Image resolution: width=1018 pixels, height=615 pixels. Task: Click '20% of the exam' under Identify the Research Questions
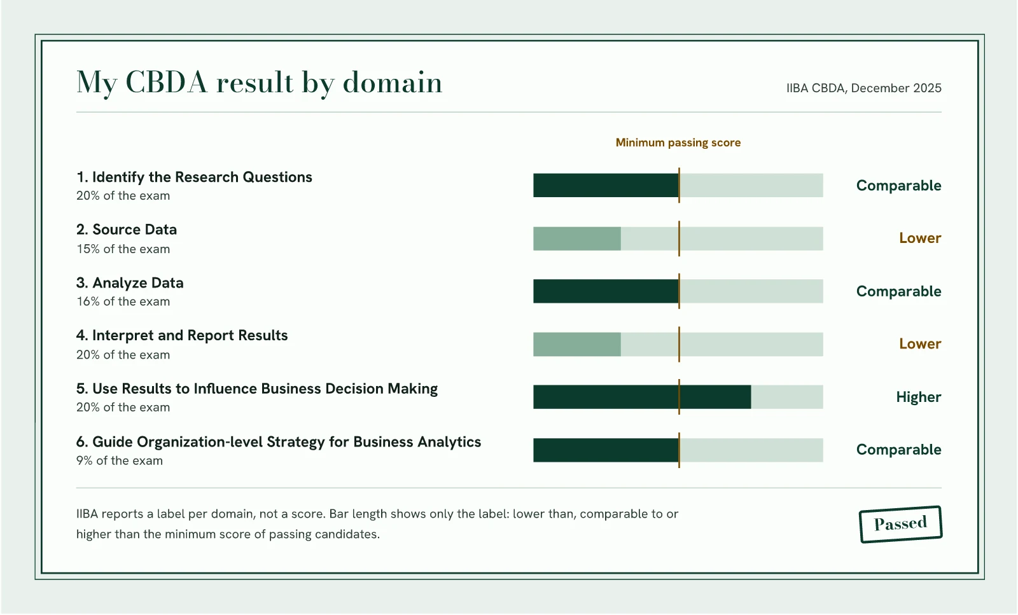click(x=123, y=196)
